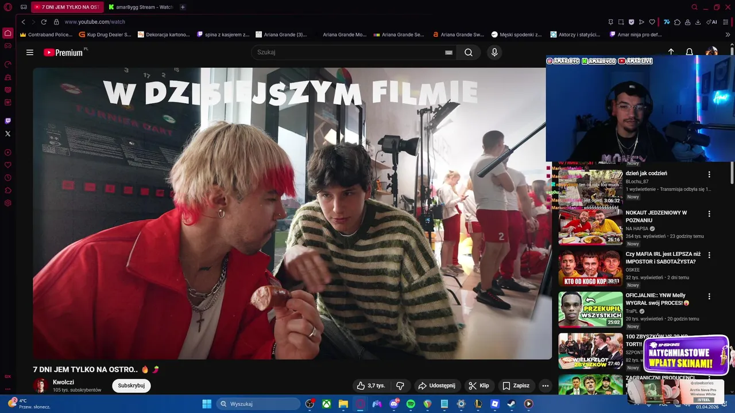Open options for dzień jak codzień video
The image size is (735, 413).
(x=709, y=174)
